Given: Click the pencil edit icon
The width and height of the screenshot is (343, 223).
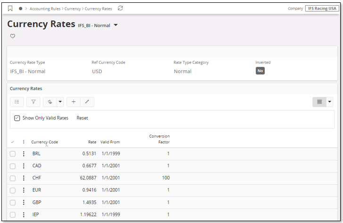Looking at the screenshot, I should 87,101.
